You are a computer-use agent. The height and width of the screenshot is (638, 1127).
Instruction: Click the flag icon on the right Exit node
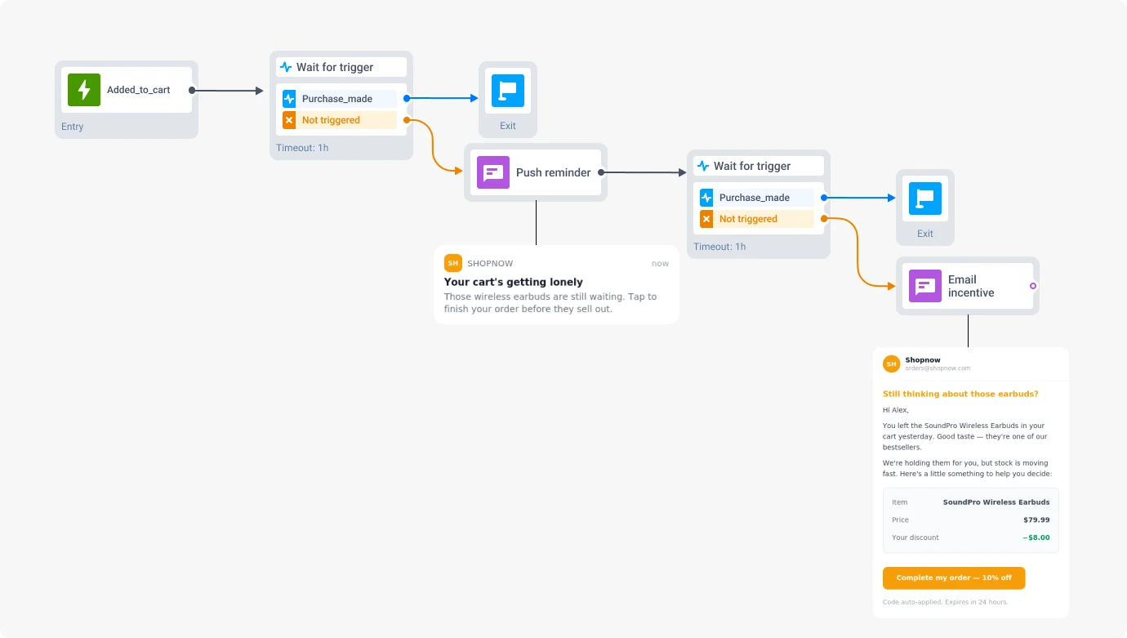click(925, 199)
